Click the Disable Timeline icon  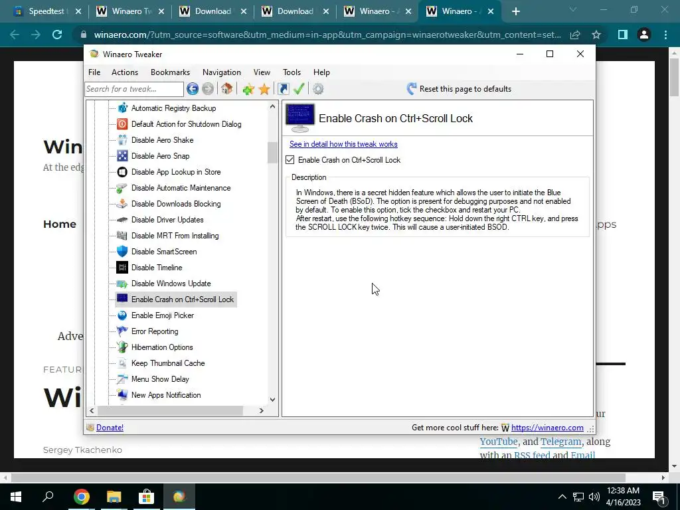(122, 268)
